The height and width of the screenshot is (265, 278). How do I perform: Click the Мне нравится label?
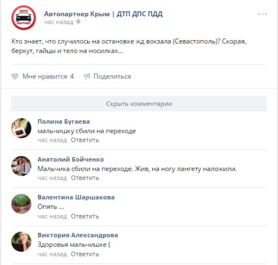tap(45, 76)
